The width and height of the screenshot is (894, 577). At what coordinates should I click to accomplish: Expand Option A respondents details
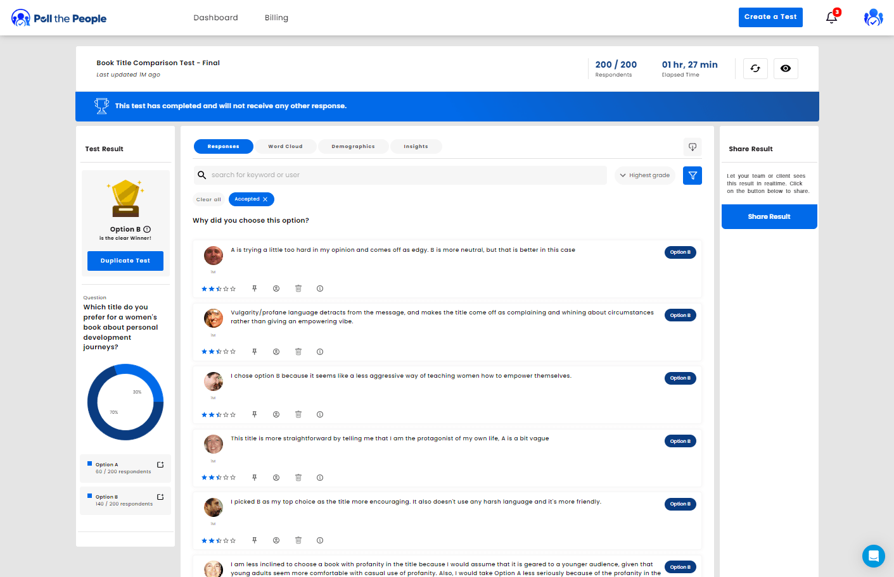click(x=160, y=465)
